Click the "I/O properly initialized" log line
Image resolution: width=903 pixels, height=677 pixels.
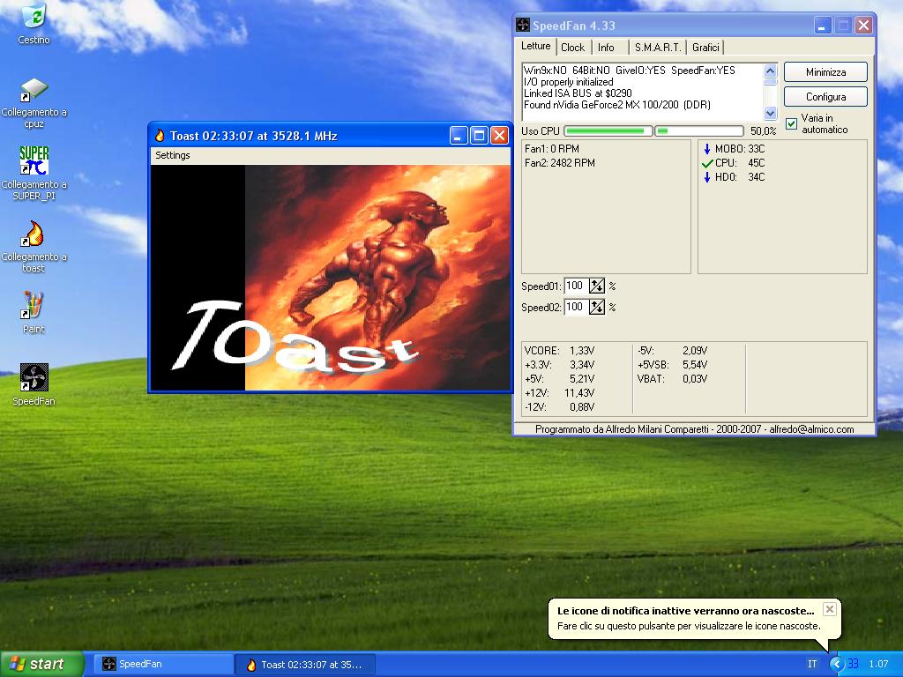click(x=569, y=82)
